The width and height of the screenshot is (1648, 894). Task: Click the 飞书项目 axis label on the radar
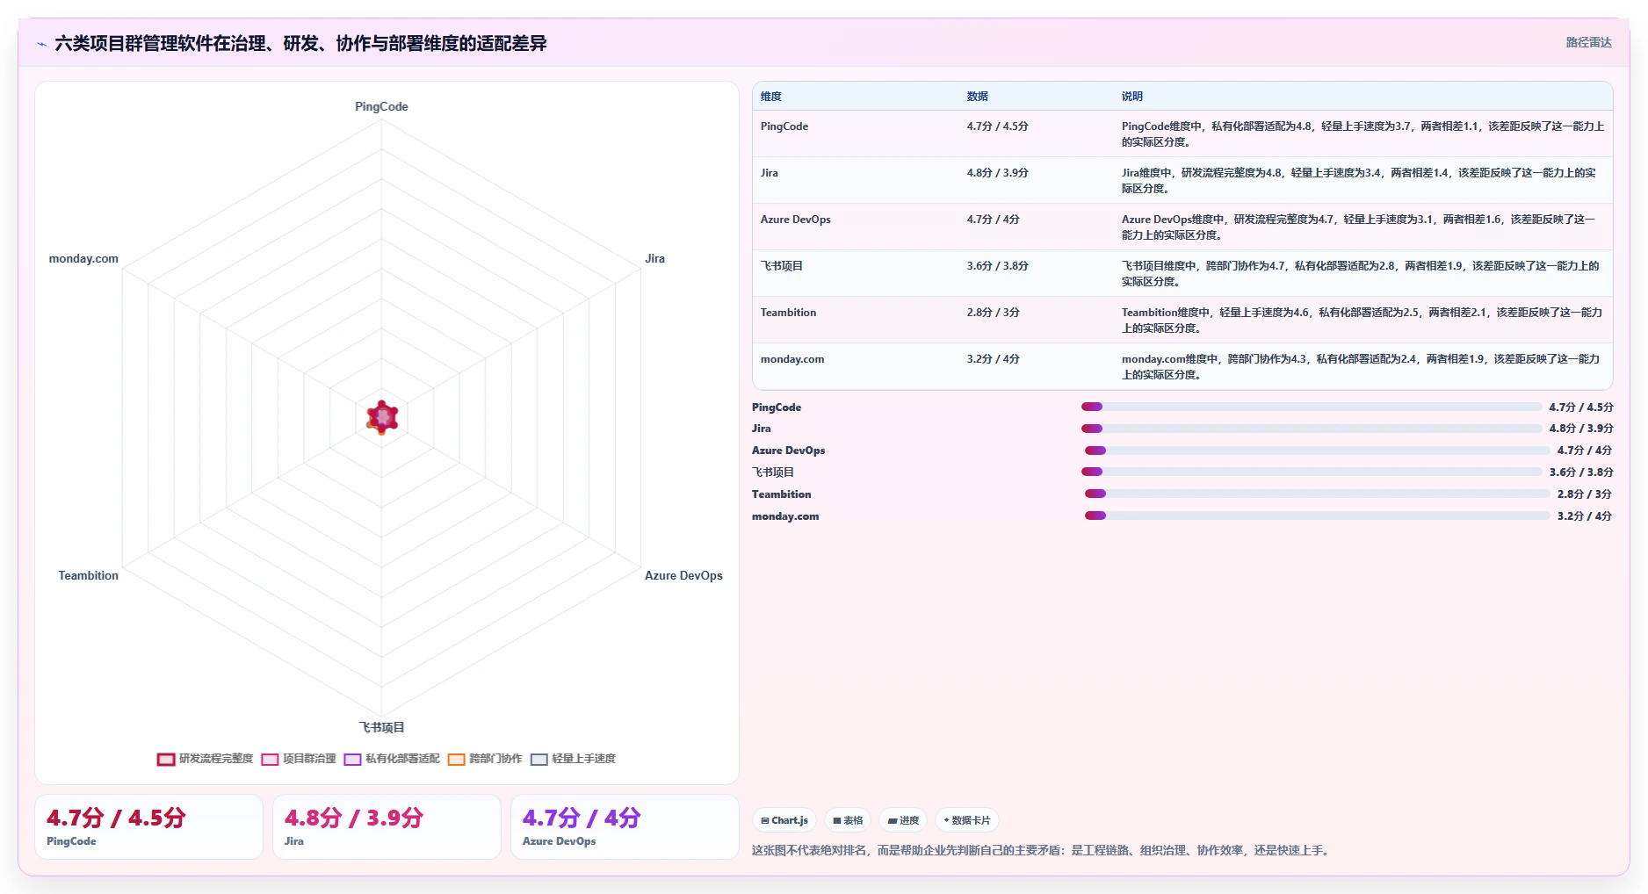[381, 727]
